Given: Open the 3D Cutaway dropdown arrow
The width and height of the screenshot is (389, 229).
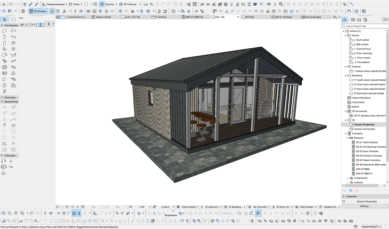Looking at the screenshot, I should (x=140, y=4).
